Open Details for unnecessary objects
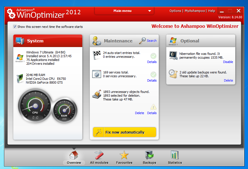The image size is (248, 169). click(x=152, y=113)
